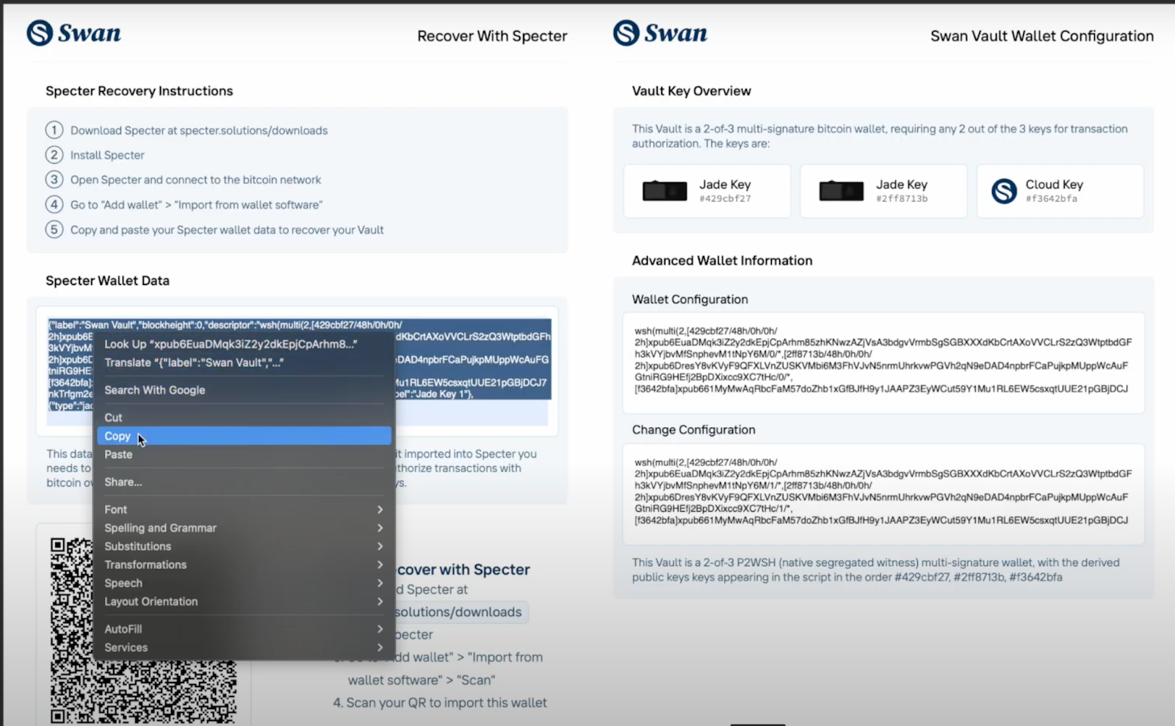Click the 2-of-3 multi-signature wallet description
1175x726 pixels.
(x=880, y=136)
